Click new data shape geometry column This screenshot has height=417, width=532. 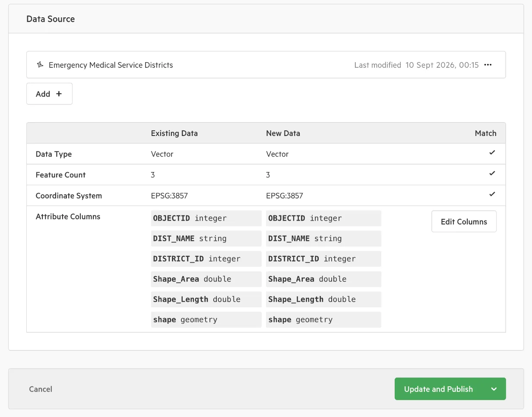click(x=323, y=320)
